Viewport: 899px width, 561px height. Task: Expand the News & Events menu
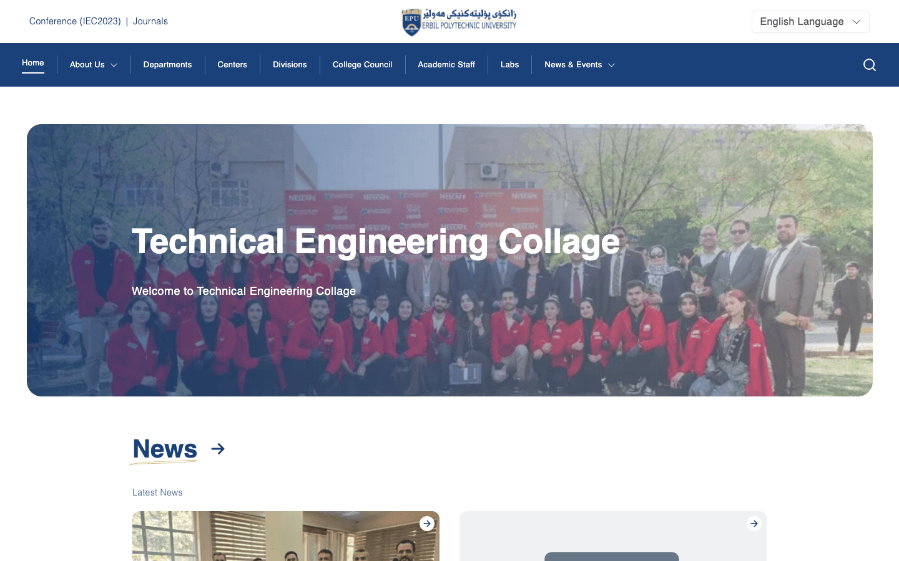coord(579,65)
